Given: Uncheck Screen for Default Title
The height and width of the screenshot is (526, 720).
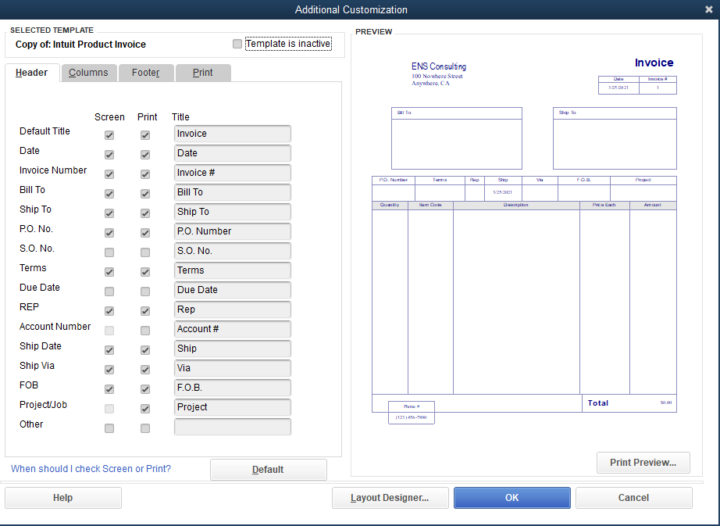Looking at the screenshot, I should [x=109, y=135].
